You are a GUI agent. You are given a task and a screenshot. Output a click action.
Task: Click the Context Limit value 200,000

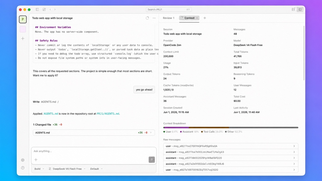tap(168, 56)
